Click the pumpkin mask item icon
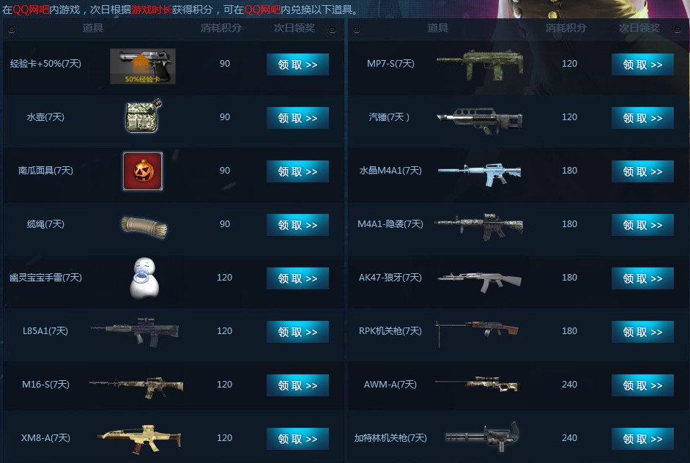The image size is (690, 463). coord(143,171)
